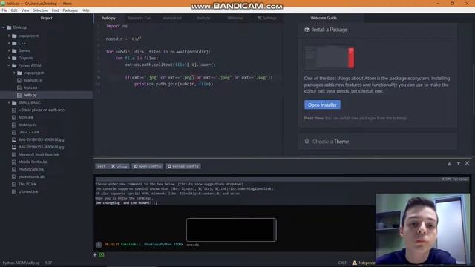Image resolution: width=475 pixels, height=267 pixels.
Task: Click the fruits.txt file icon
Action: point(19,88)
